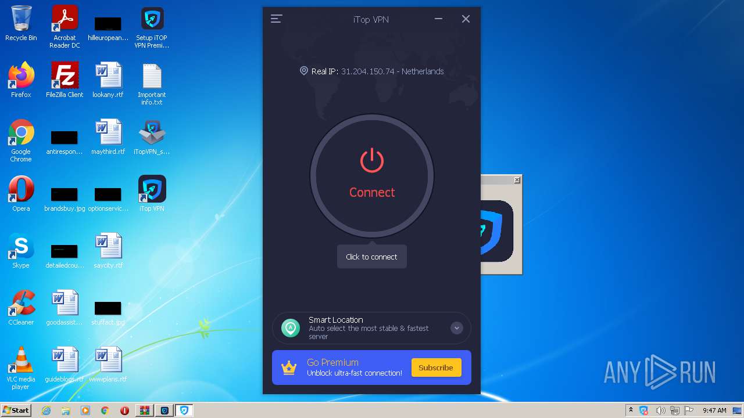Select CCleaner desktop shortcut
Viewport: 744px width, 418px height.
click(21, 308)
